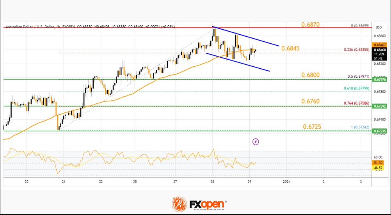Click the purple lightning event icon
Image resolution: width=391 pixels, height=215 pixels.
coord(256,142)
